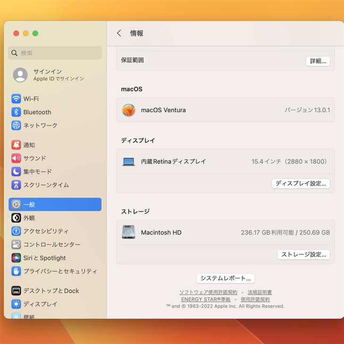Click the サウンド speaker icon
Screen dimensions: 344x344
click(x=16, y=158)
